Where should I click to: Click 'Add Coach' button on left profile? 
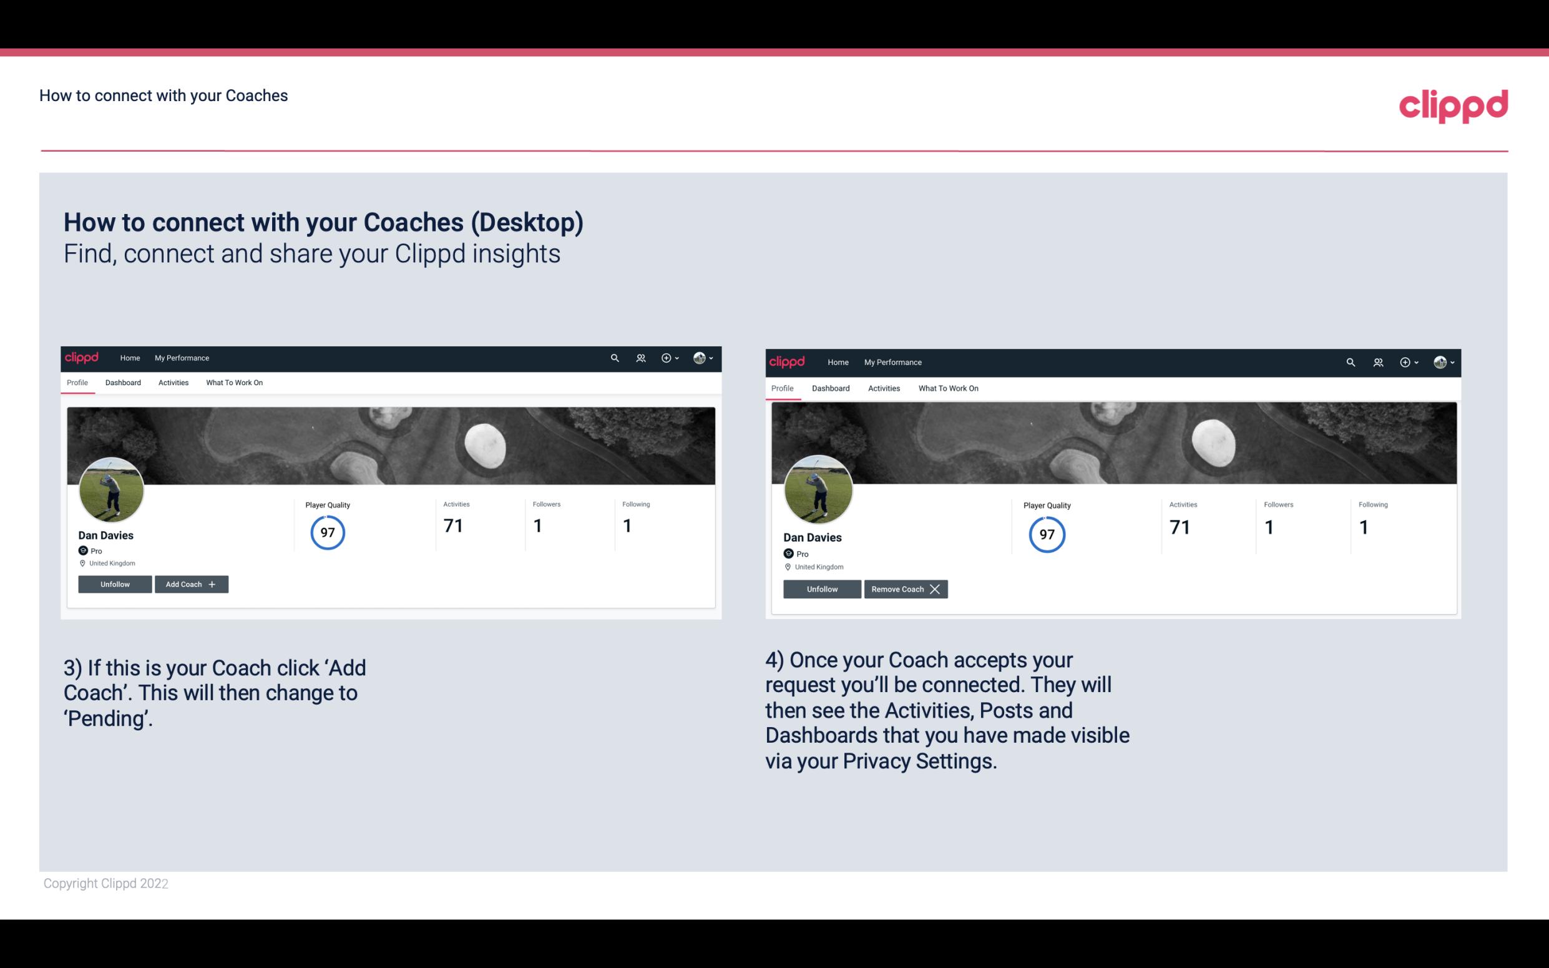click(191, 584)
